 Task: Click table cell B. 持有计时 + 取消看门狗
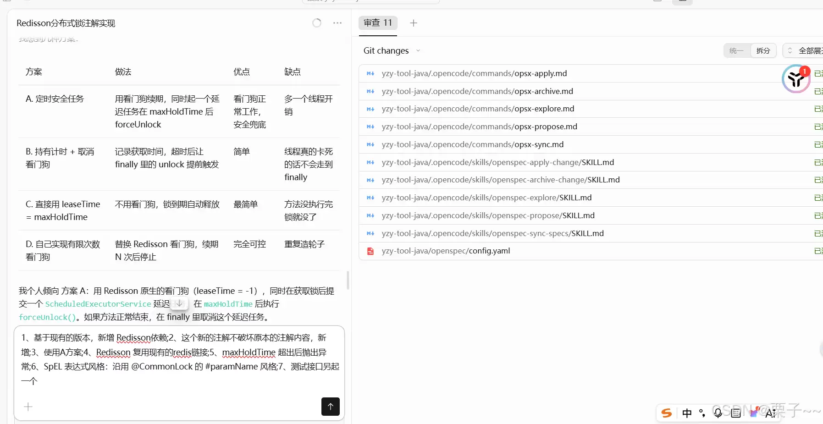tap(60, 158)
